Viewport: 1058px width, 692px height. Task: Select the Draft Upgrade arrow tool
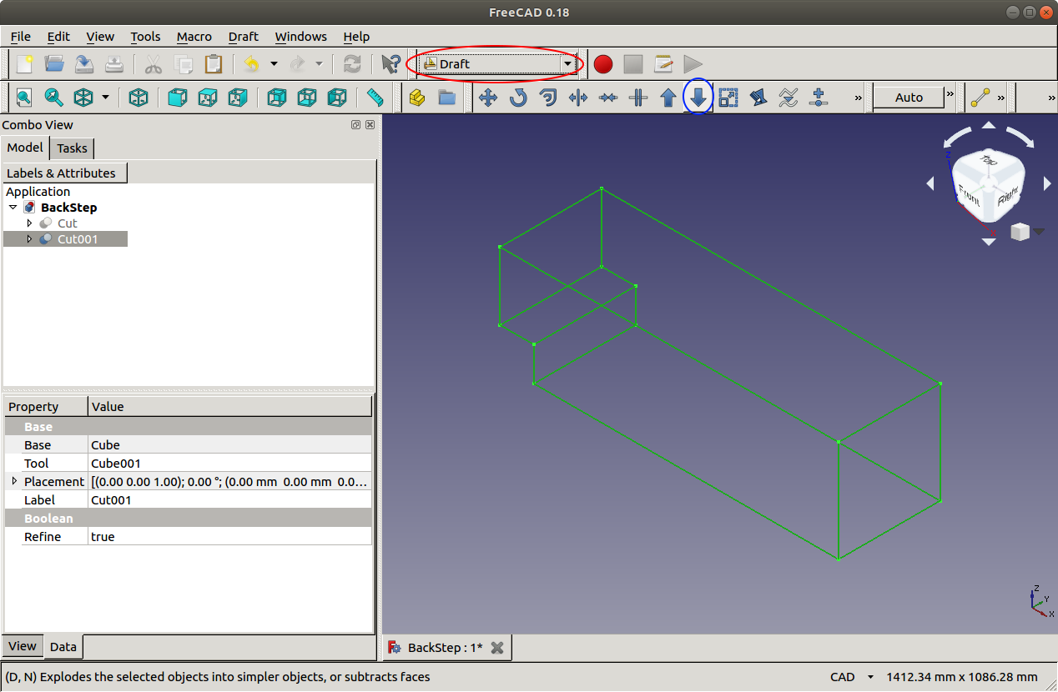[x=668, y=98]
